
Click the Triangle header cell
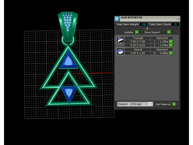click(x=138, y=38)
